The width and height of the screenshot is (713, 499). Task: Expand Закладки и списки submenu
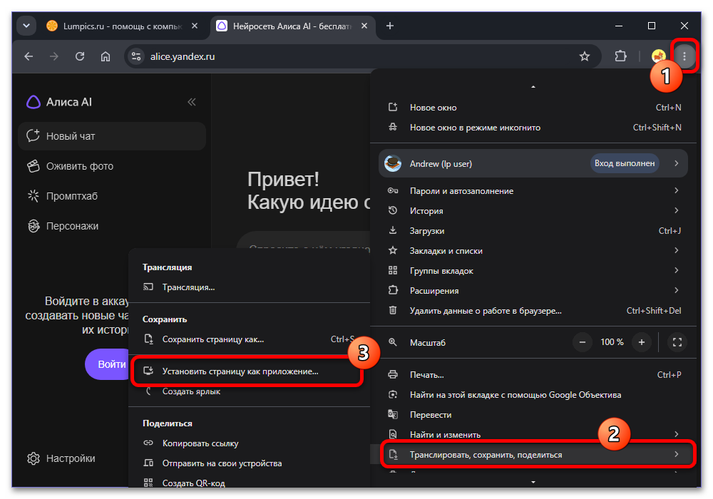533,250
